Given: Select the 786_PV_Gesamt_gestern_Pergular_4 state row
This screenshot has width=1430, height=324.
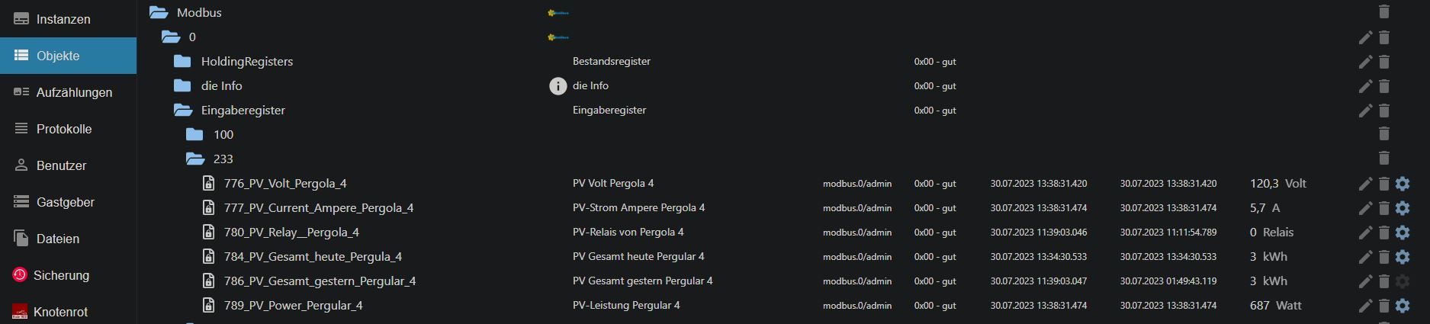Looking at the screenshot, I should (x=320, y=281).
